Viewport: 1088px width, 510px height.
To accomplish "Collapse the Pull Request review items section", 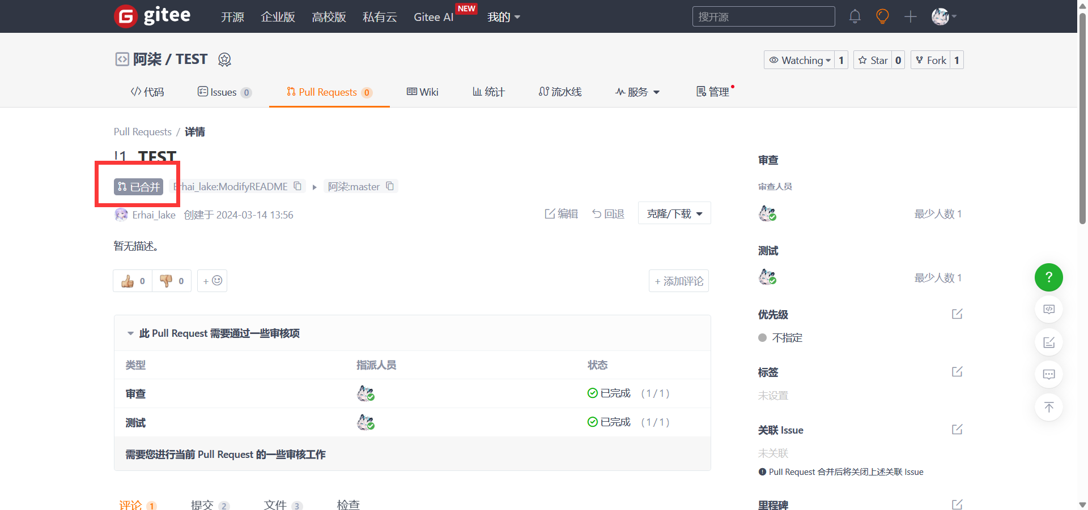I will pyautogui.click(x=131, y=333).
